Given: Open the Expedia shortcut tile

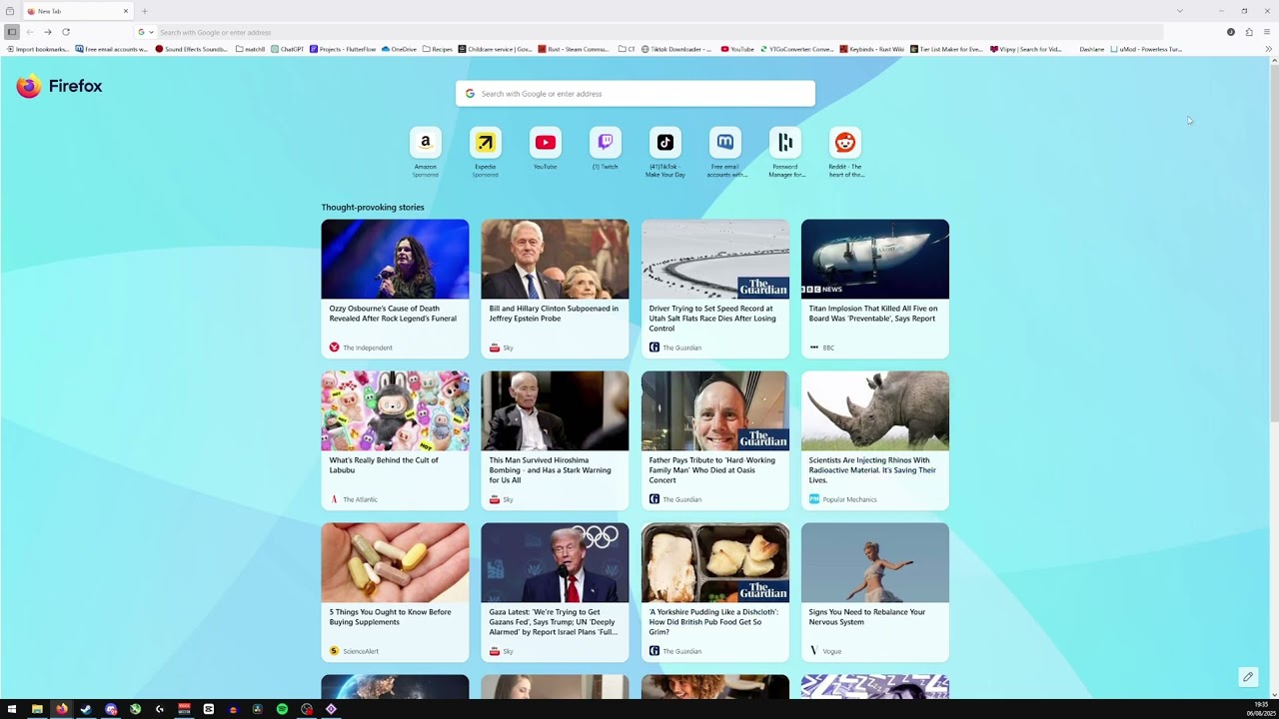Looking at the screenshot, I should pyautogui.click(x=485, y=143).
